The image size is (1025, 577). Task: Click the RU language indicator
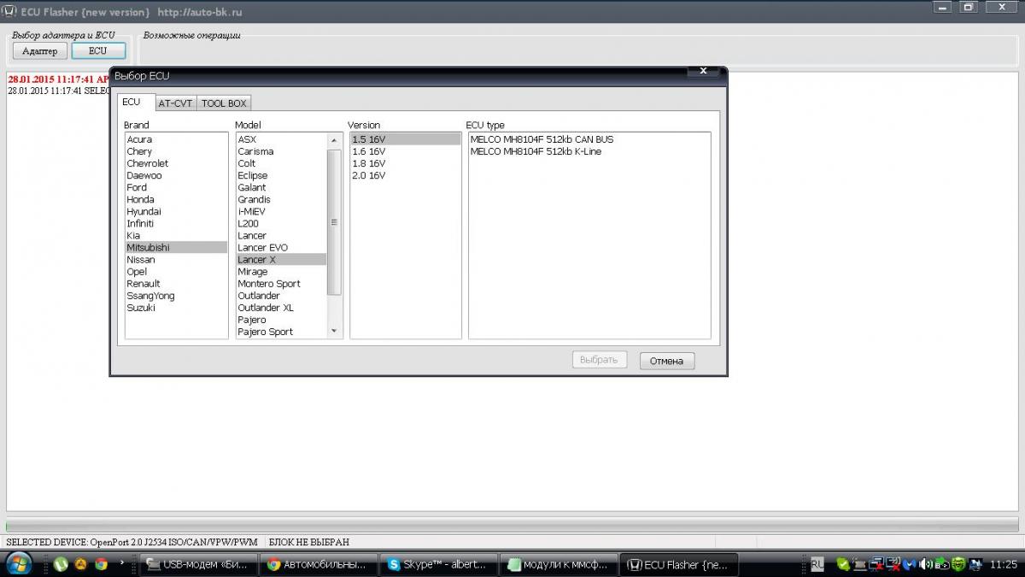(x=817, y=564)
